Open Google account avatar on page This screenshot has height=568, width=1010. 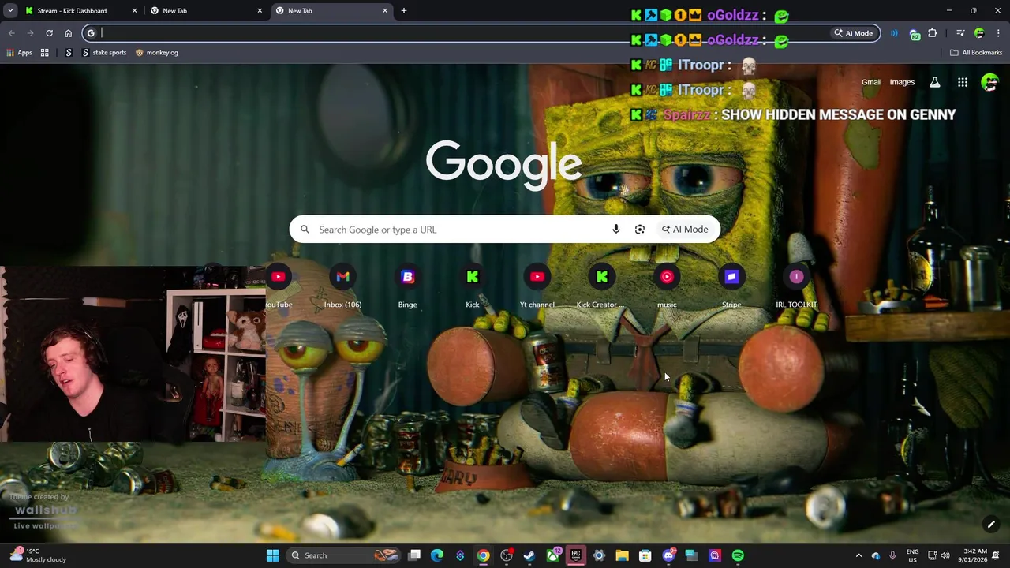(989, 82)
